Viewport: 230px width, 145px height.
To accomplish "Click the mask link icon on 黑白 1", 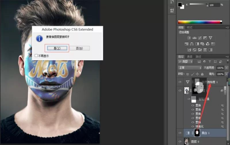I will click(193, 133).
